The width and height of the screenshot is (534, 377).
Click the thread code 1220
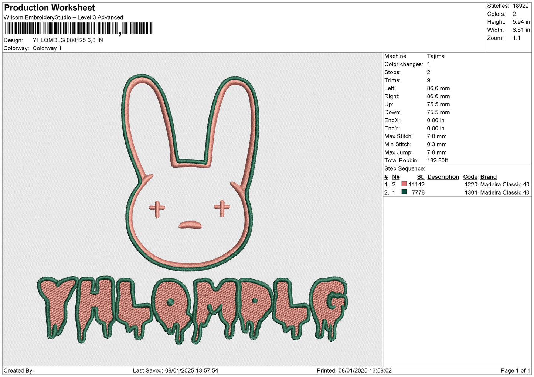click(471, 184)
